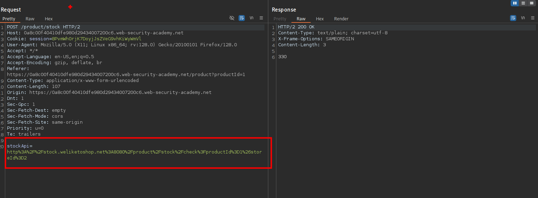Select combined single-pane layout icon
This screenshot has width=538, height=198.
532,3
